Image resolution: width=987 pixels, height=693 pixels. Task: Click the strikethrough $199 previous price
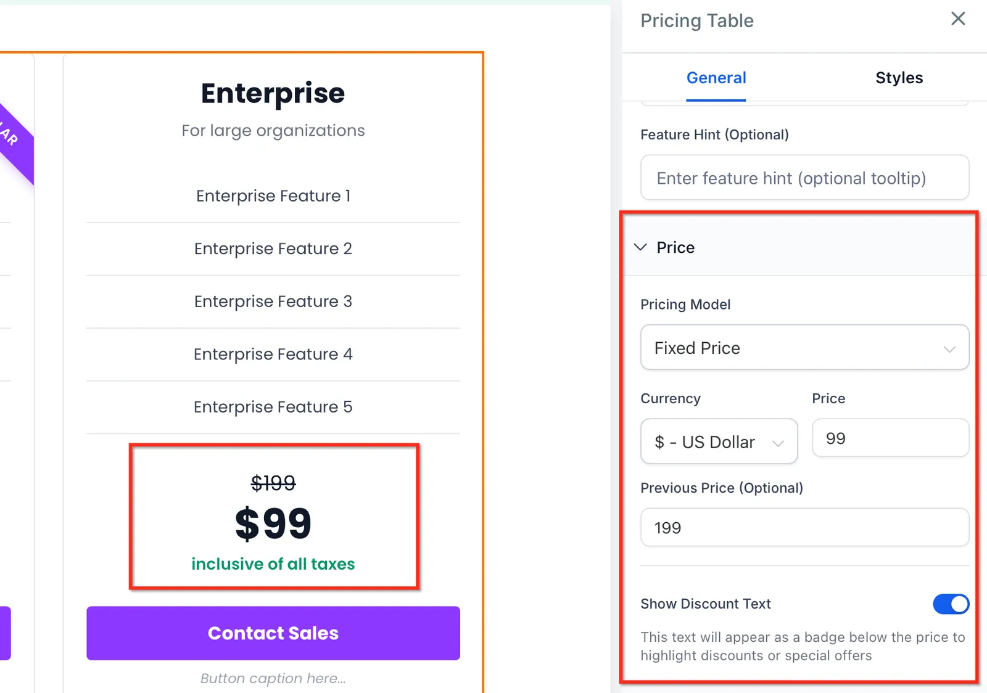tap(273, 483)
